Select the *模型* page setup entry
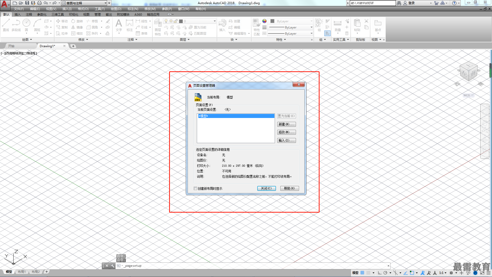This screenshot has height=277, width=492. [x=236, y=116]
